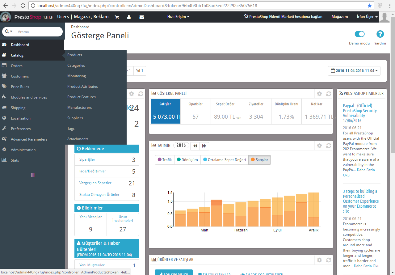This screenshot has width=395, height=275.
Task: Toggle Ortalama Sepet Değeri series
Action: (225, 160)
